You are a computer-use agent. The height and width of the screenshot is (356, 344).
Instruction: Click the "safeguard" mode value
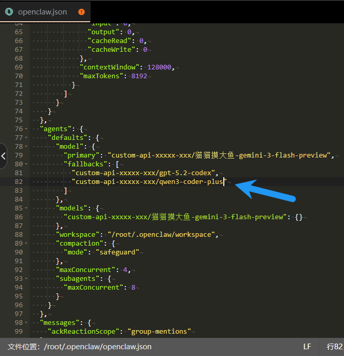(119, 252)
